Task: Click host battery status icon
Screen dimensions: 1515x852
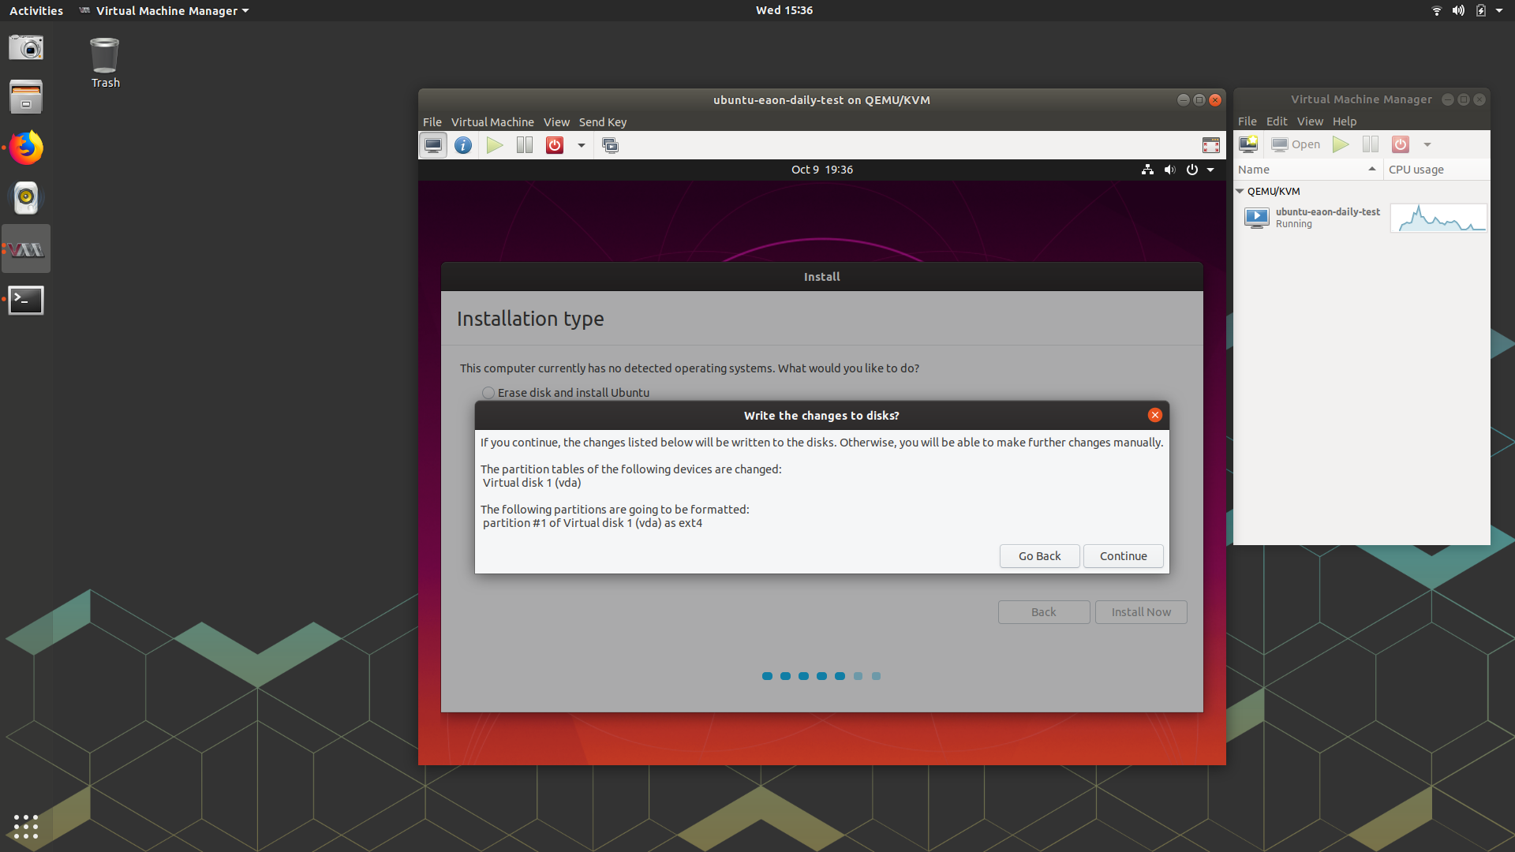Action: point(1480,11)
